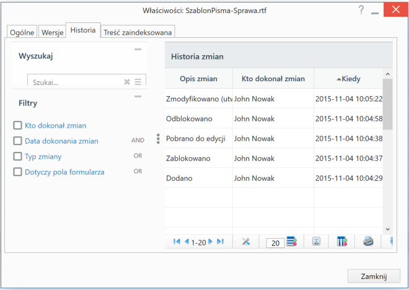Click the print icon in bottom toolbar
The width and height of the screenshot is (409, 290).
[x=368, y=242]
